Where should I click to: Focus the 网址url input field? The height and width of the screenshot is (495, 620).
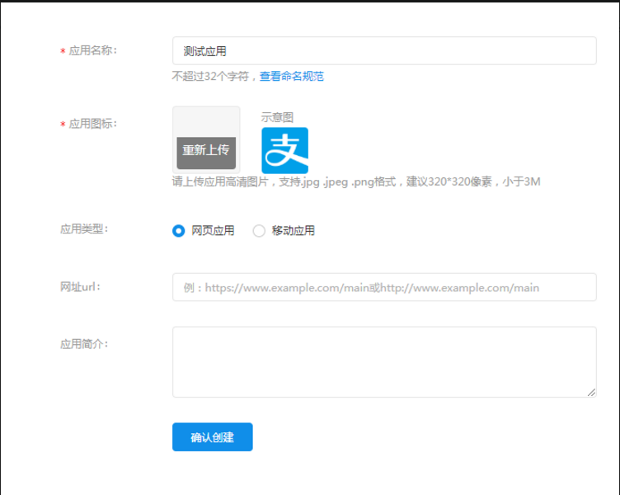(384, 287)
